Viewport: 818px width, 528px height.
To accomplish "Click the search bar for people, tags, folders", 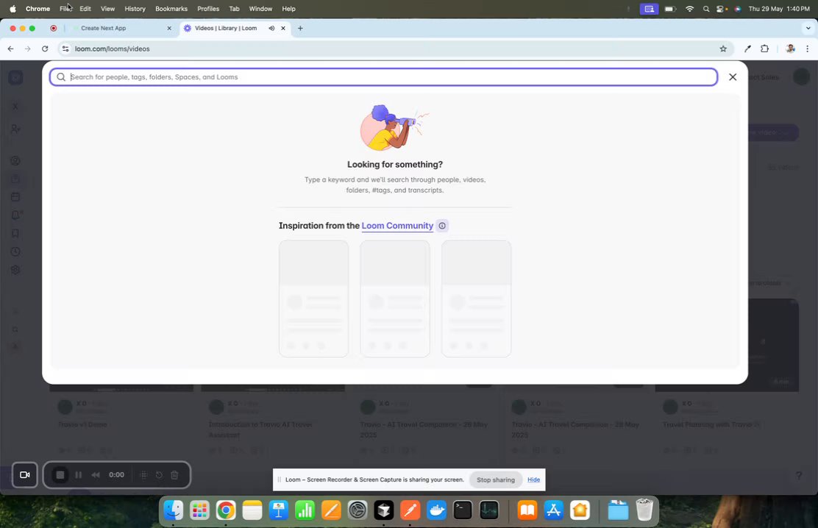I will (x=383, y=76).
